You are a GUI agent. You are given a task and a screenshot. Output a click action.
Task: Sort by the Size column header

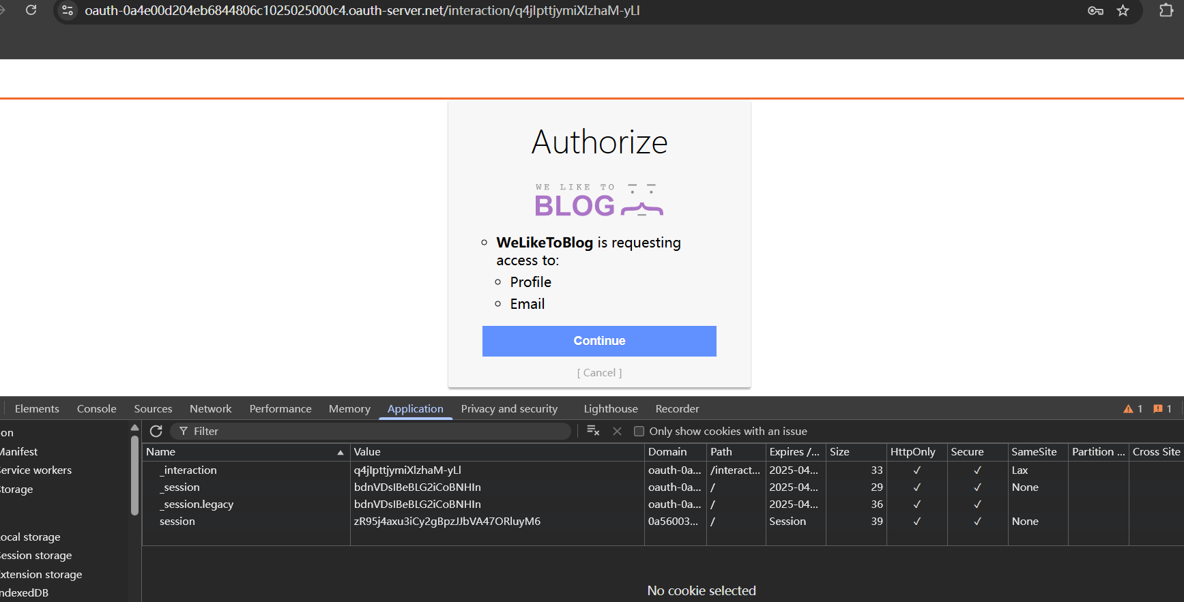pos(856,452)
